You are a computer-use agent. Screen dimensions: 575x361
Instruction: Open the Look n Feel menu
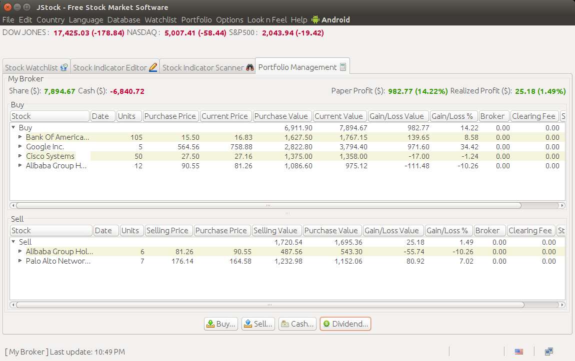267,20
